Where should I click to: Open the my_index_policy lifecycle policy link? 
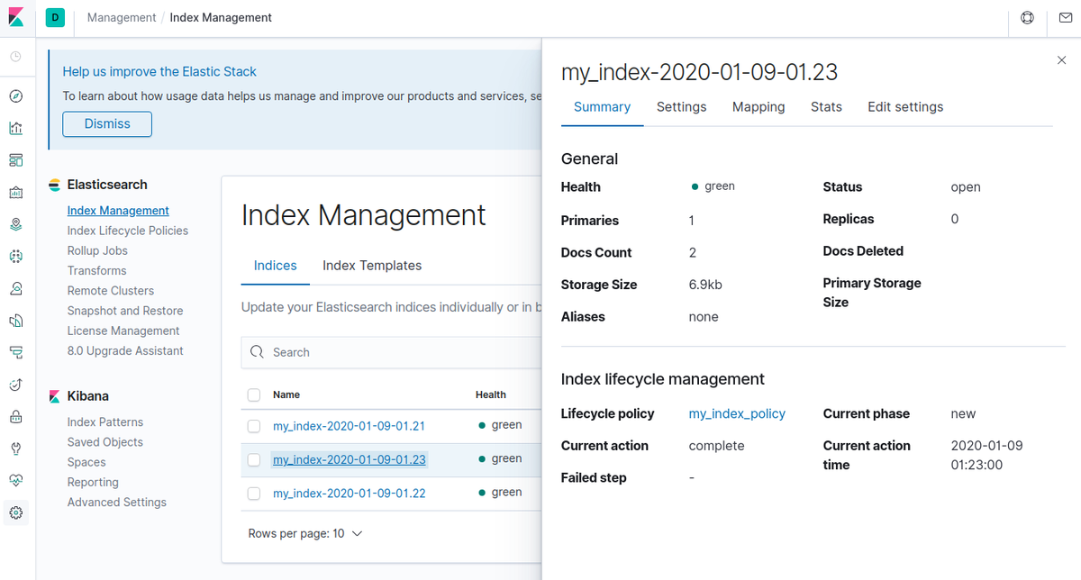(737, 413)
